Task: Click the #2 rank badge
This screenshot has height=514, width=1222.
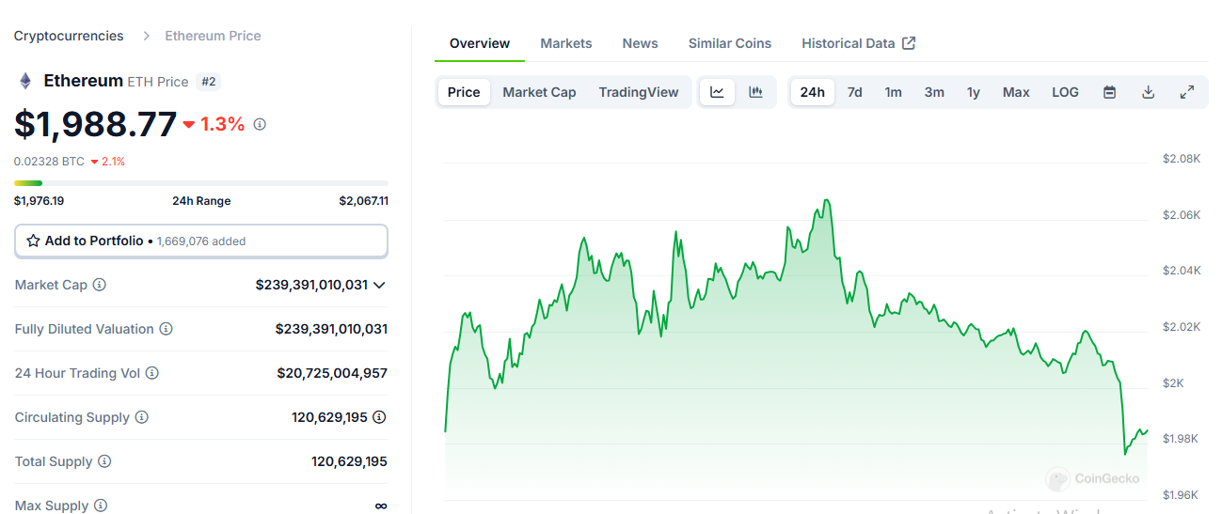Action: click(209, 82)
